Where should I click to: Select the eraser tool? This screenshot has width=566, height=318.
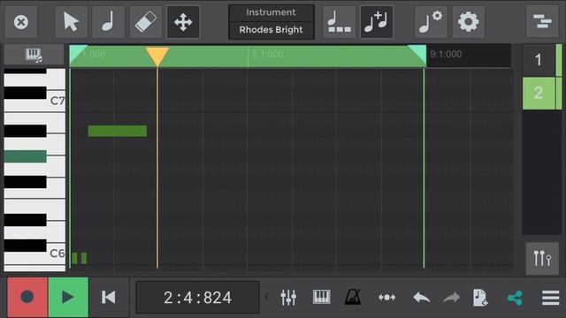(x=145, y=22)
